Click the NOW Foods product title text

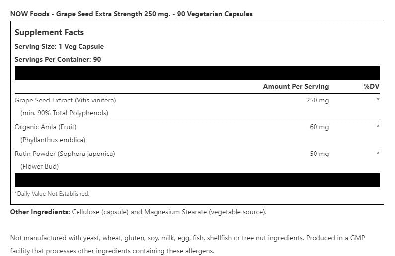pos(132,14)
